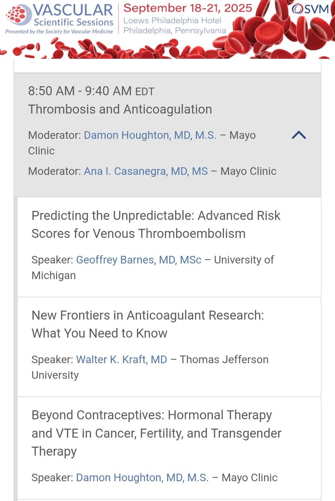Collapse the Thrombosis and Anticoagulation session
335x501 pixels.
(x=299, y=135)
